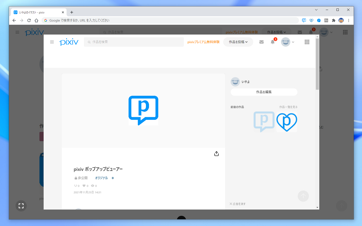Click the main pixiv popup viewer artwork image

point(143,110)
